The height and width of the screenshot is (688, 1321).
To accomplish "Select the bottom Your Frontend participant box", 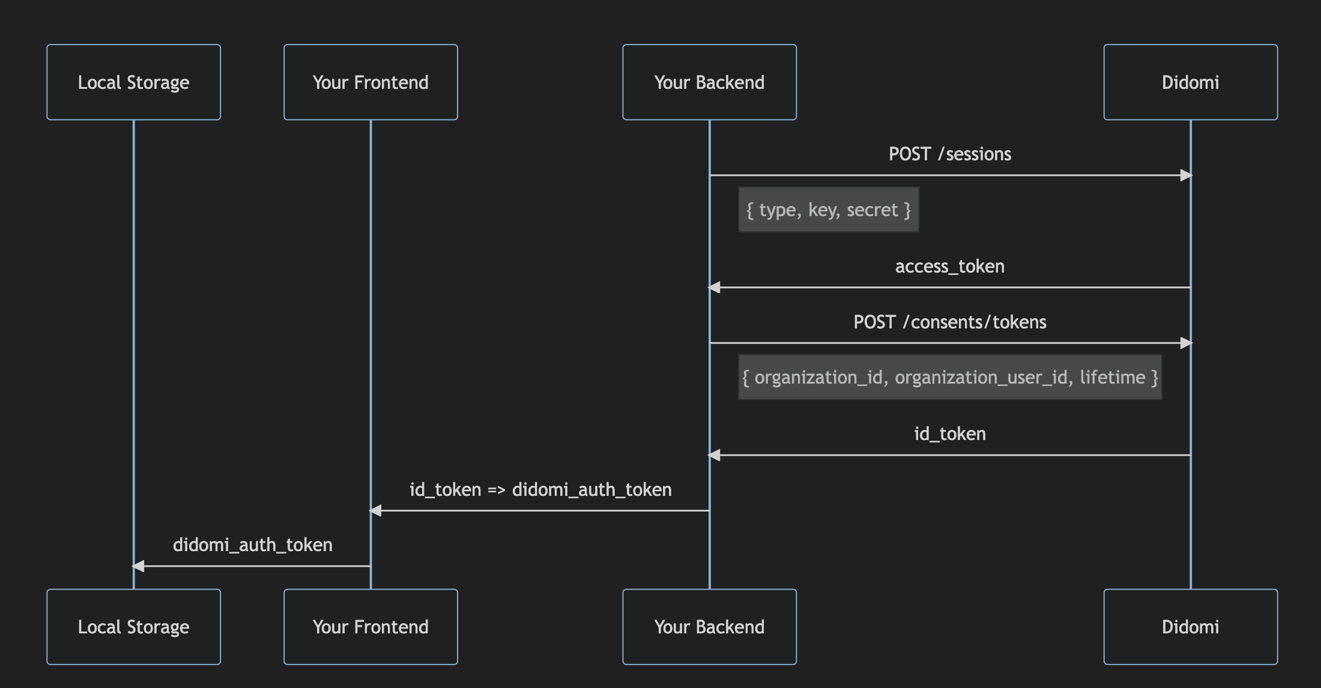I will (x=370, y=627).
